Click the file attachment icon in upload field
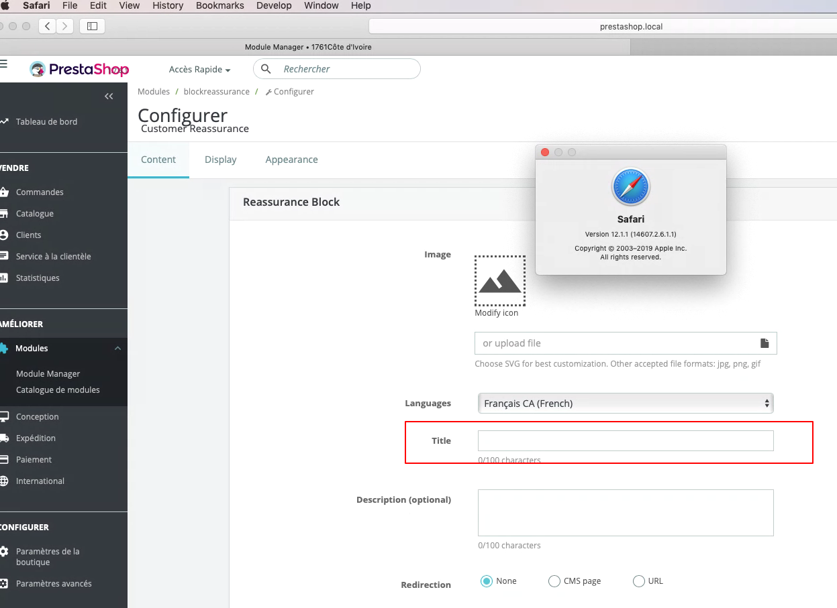Screen dimensions: 837x608 [765, 343]
